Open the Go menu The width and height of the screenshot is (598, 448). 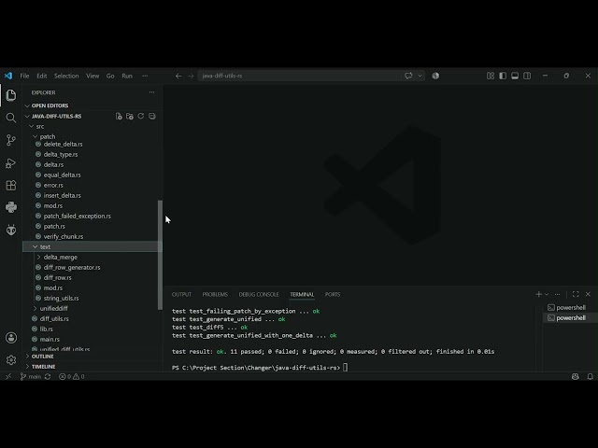110,76
